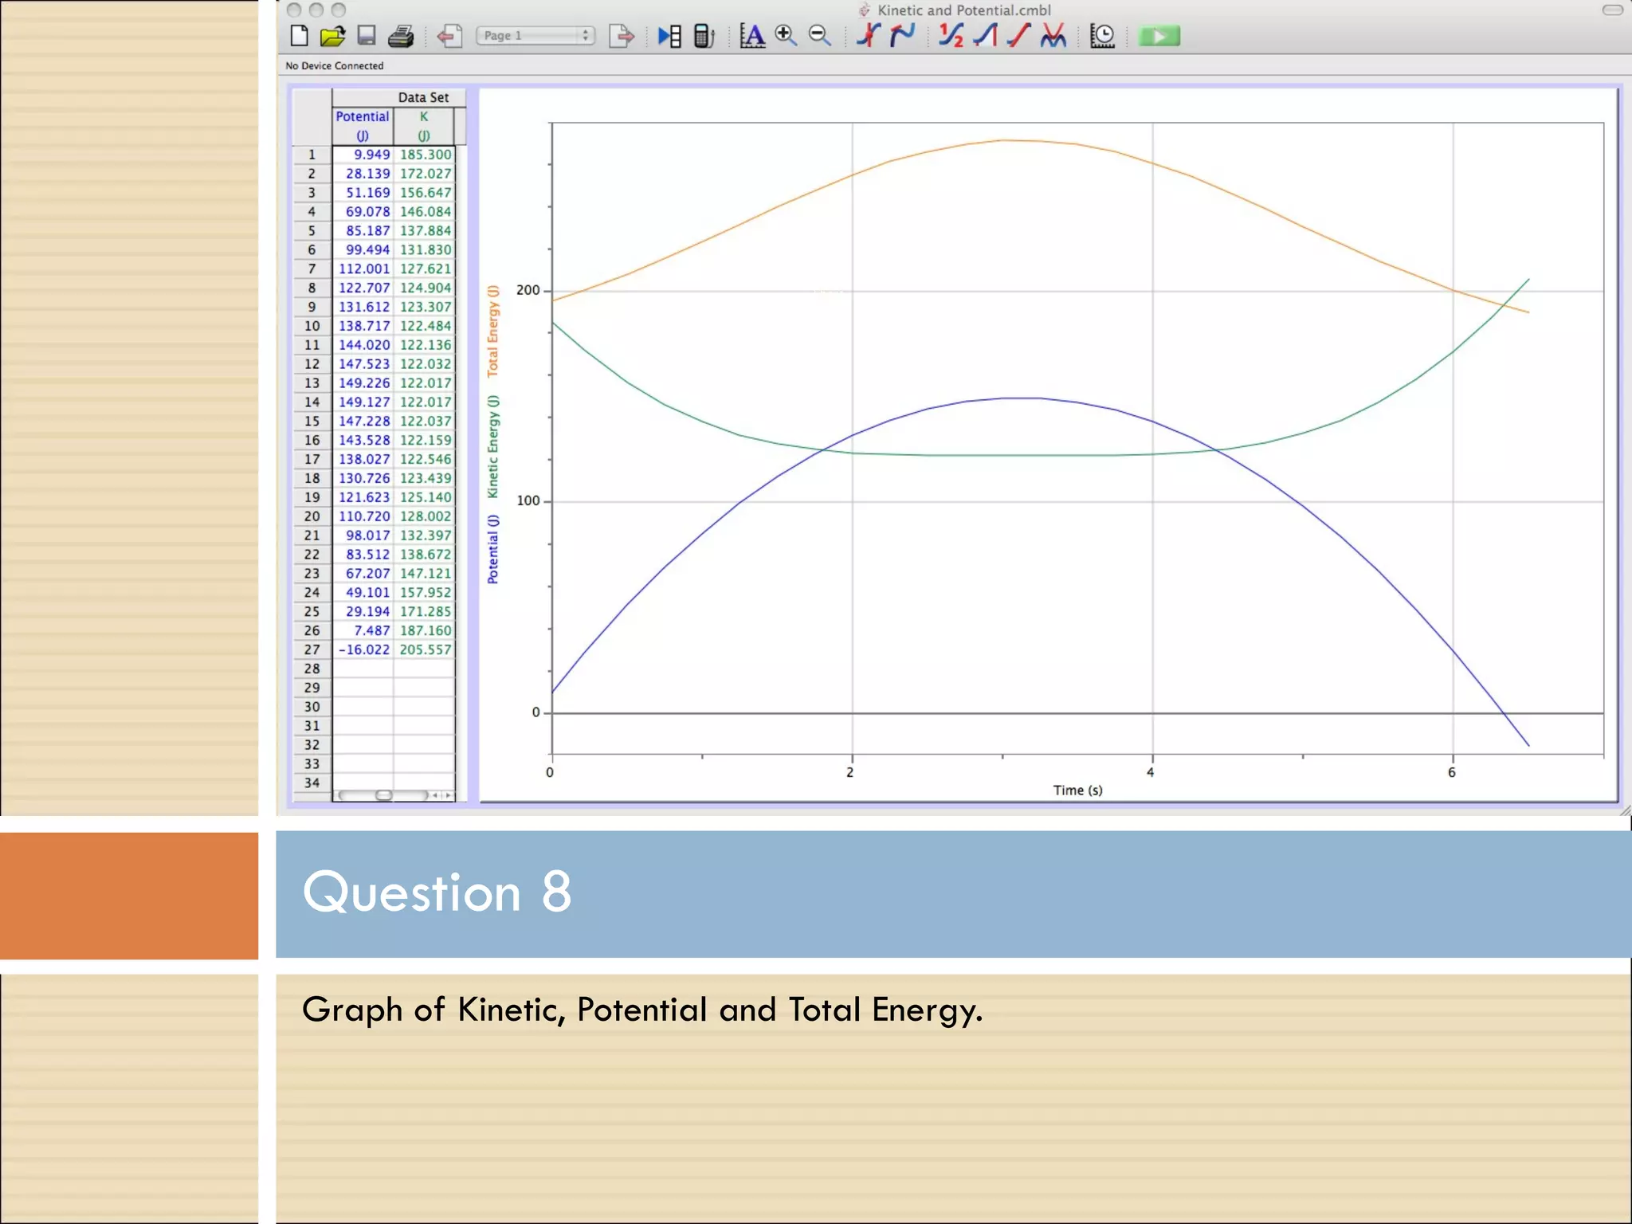1632x1224 pixels.
Task: Click the Kinetic Energy (J) axis label
Action: [x=493, y=446]
